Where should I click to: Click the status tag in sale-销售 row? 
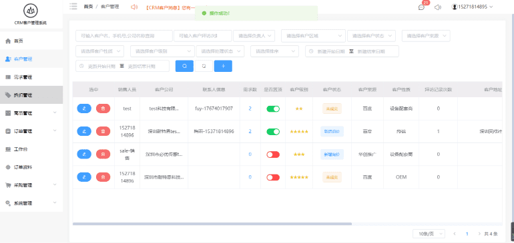coord(332,154)
